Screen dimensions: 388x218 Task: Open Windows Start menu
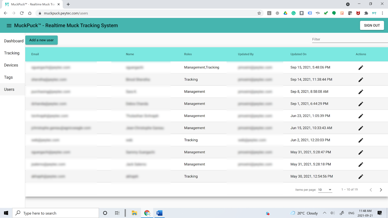click(x=6, y=213)
